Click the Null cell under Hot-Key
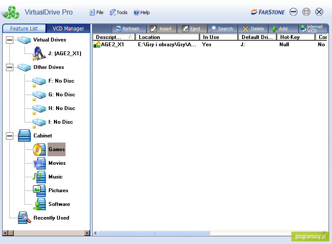 284,45
